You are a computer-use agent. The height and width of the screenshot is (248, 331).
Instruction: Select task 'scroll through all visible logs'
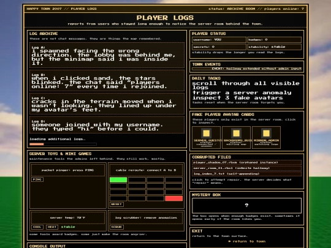tap(246, 85)
